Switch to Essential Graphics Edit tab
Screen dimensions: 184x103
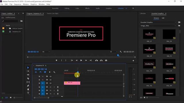163,18
